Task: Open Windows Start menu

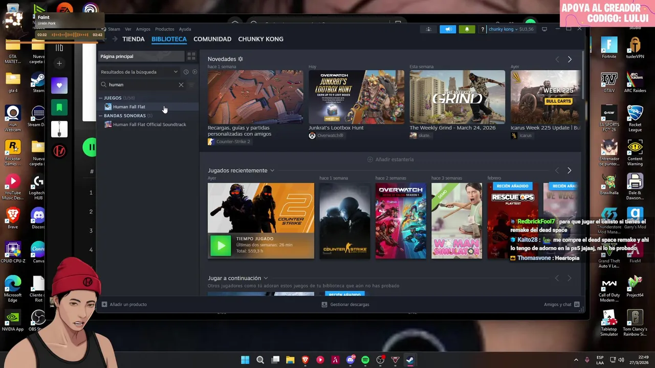Action: point(245,360)
